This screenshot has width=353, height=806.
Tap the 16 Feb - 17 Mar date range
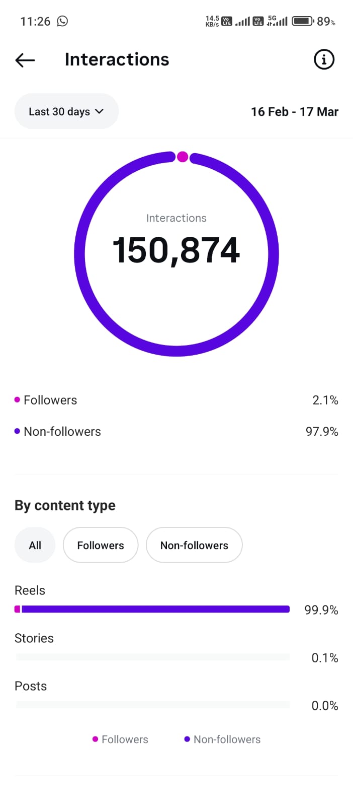[x=294, y=111]
